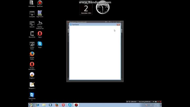Select the Computer desktop icon

(x=32, y=14)
